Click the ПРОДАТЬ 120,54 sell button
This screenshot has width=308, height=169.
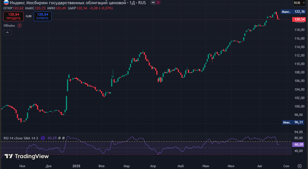click(14, 16)
